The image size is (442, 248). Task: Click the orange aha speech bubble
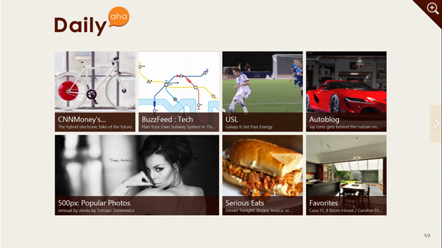tap(119, 17)
